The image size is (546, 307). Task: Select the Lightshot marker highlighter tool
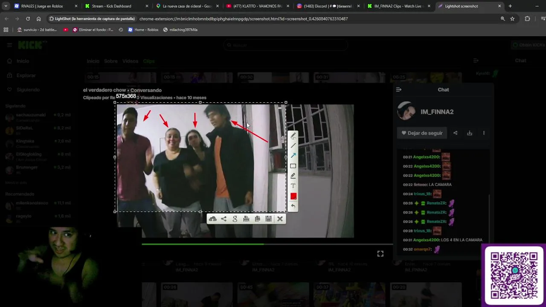[293, 176]
